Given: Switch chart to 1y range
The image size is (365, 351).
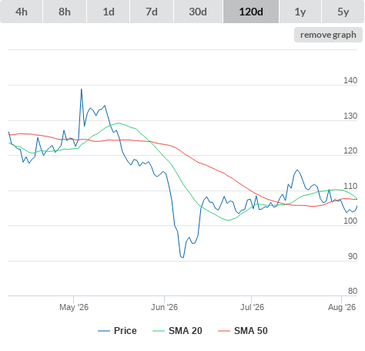Looking at the screenshot, I should [x=300, y=12].
